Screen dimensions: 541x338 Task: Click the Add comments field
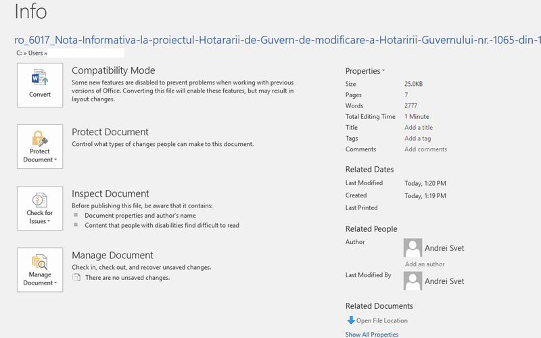click(x=425, y=149)
